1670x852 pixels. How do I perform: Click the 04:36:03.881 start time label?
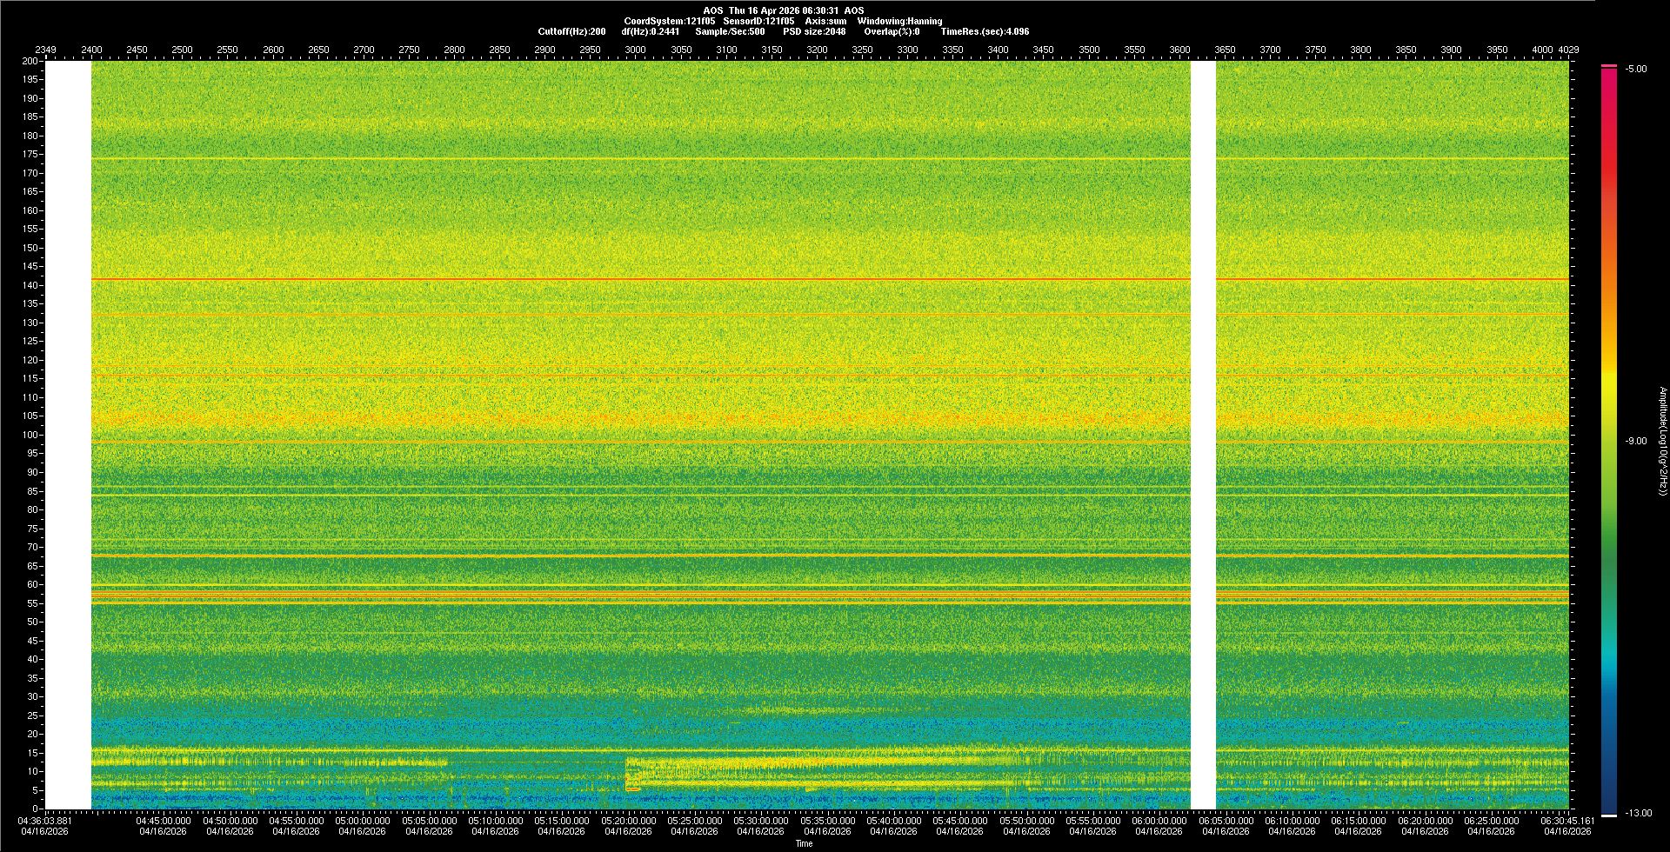[46, 821]
